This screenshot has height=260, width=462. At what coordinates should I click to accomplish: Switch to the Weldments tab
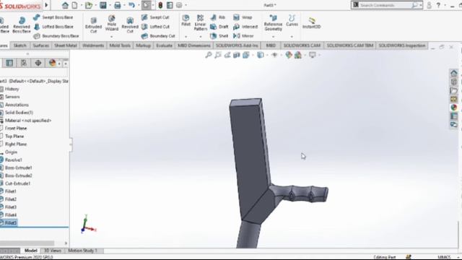93,45
